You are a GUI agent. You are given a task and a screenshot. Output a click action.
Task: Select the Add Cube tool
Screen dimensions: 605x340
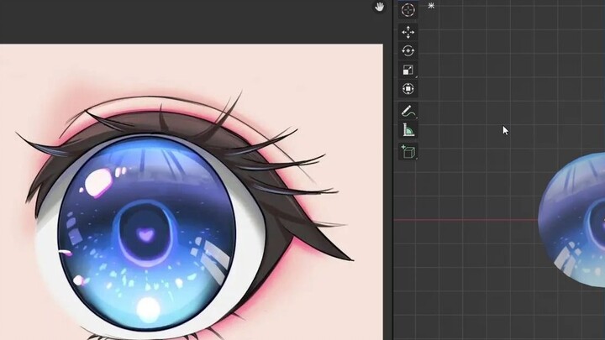pos(408,151)
